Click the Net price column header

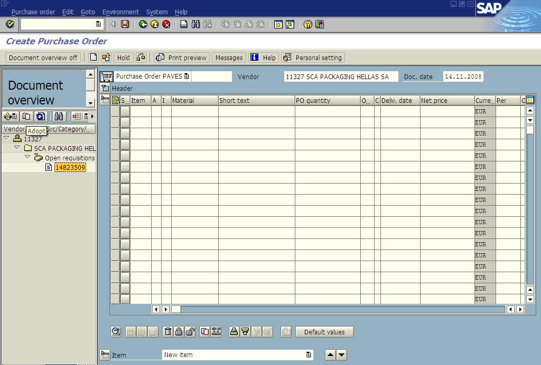pos(447,100)
